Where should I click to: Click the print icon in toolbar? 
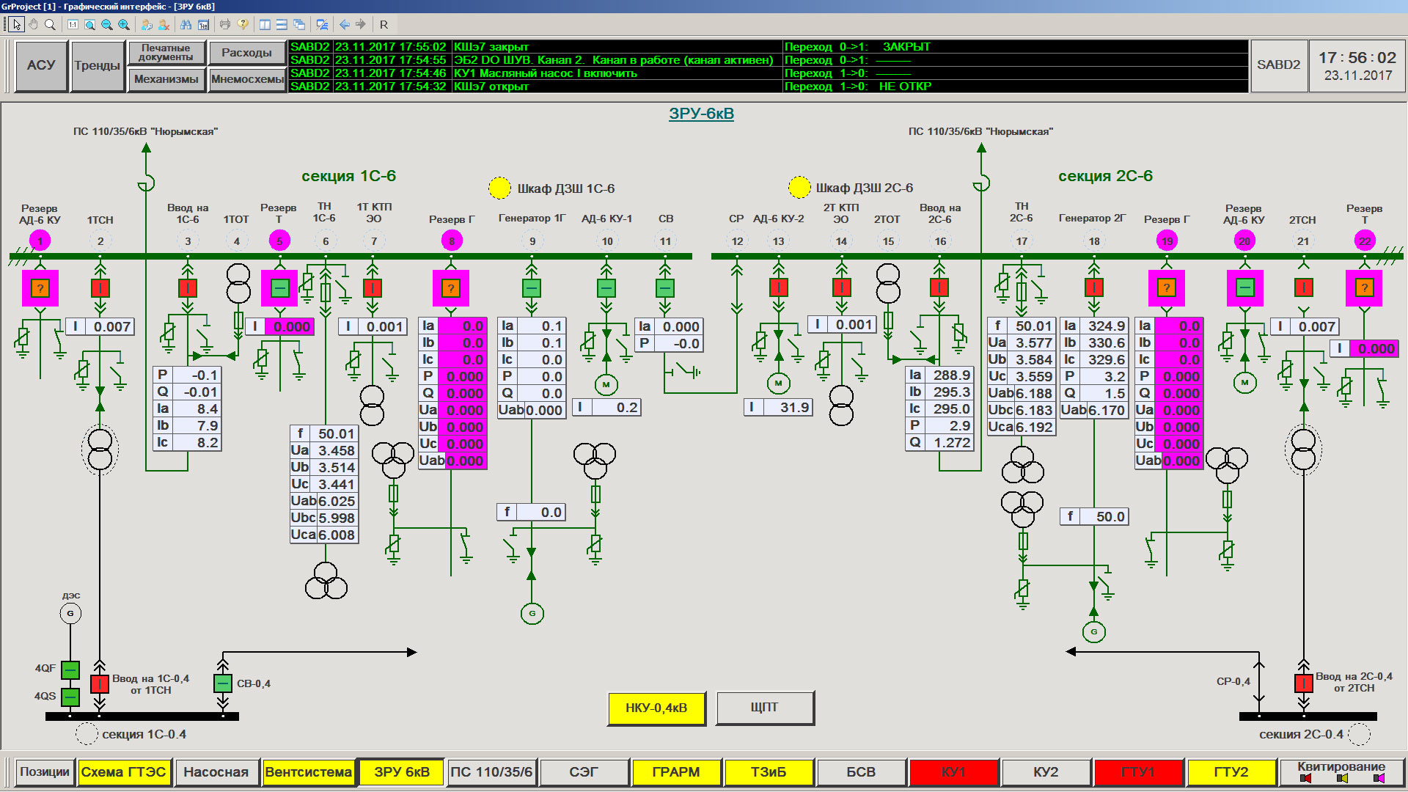(x=225, y=24)
